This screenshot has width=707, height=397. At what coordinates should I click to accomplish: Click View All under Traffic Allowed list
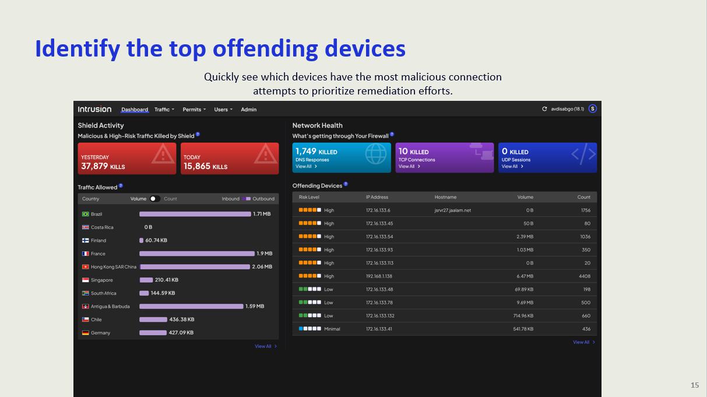click(x=266, y=346)
